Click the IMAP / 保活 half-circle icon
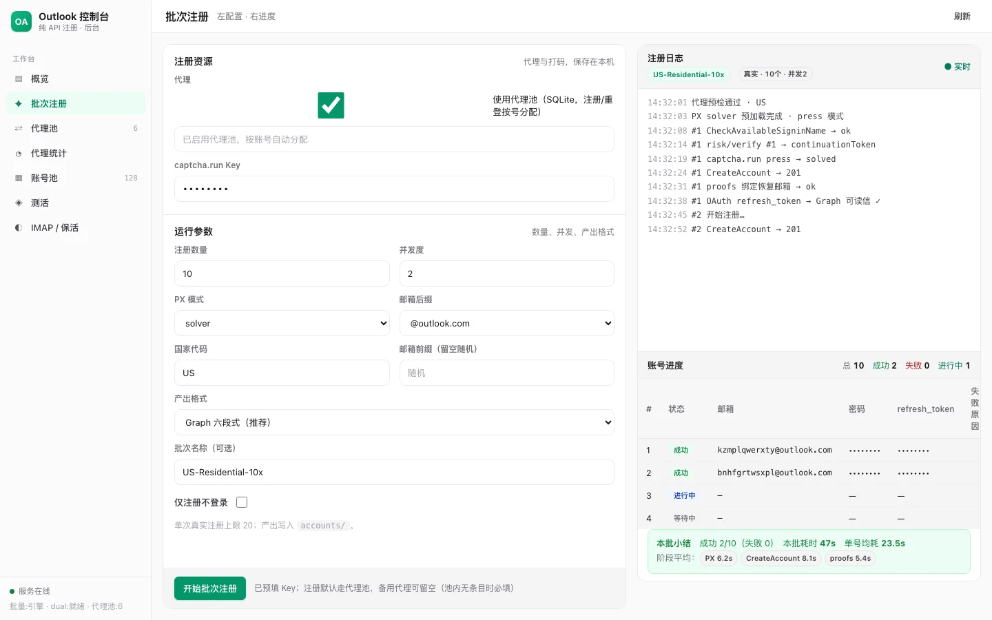The image size is (992, 620). (19, 228)
